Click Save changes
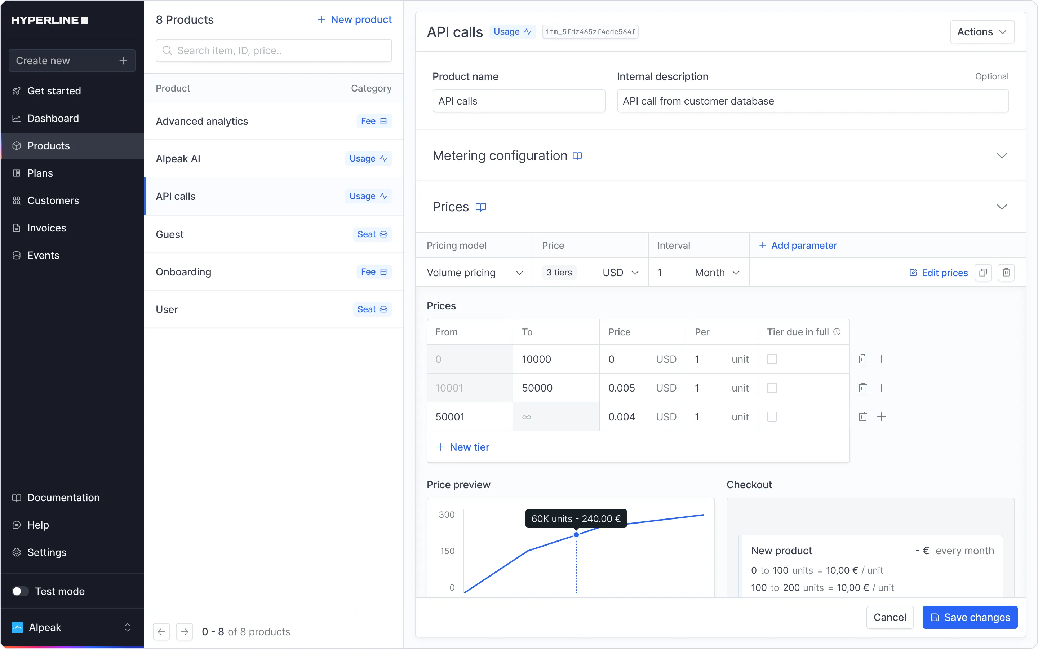Viewport: 1038px width, 649px height. pyautogui.click(x=970, y=617)
